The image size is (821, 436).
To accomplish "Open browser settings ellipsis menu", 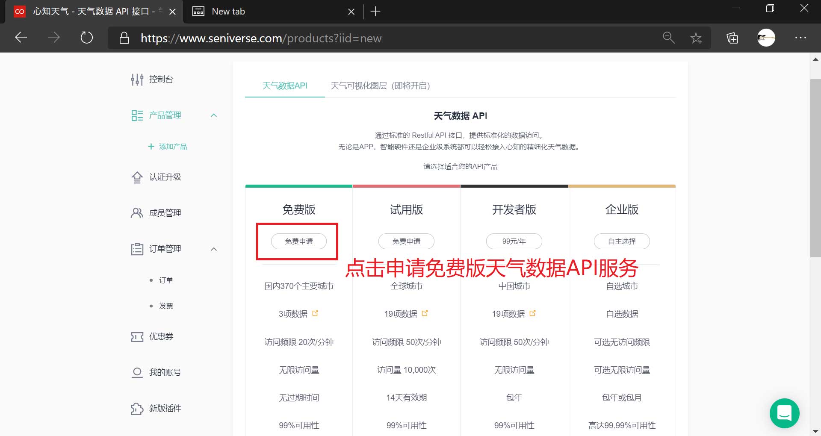I will pyautogui.click(x=800, y=38).
